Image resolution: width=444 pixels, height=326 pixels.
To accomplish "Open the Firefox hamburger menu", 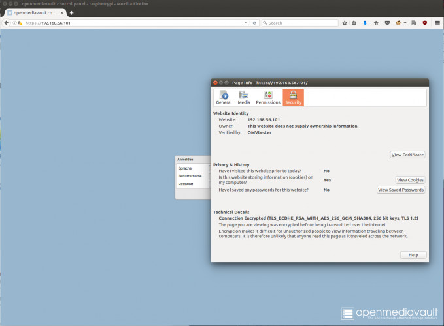I will click(x=437, y=23).
